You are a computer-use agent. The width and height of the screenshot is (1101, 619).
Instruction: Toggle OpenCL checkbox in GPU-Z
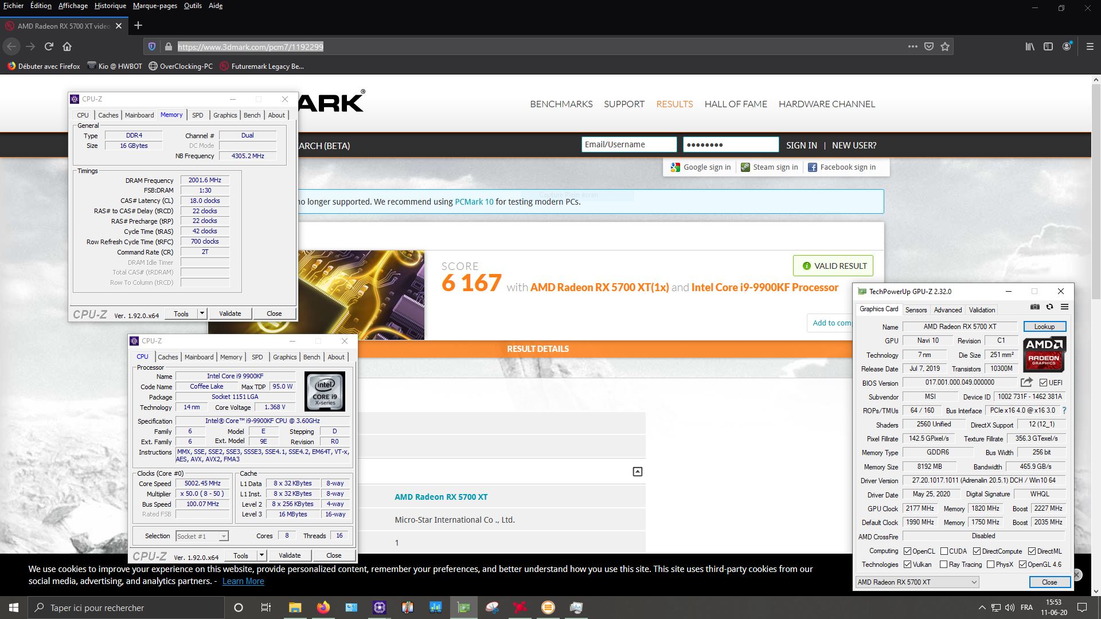[907, 551]
